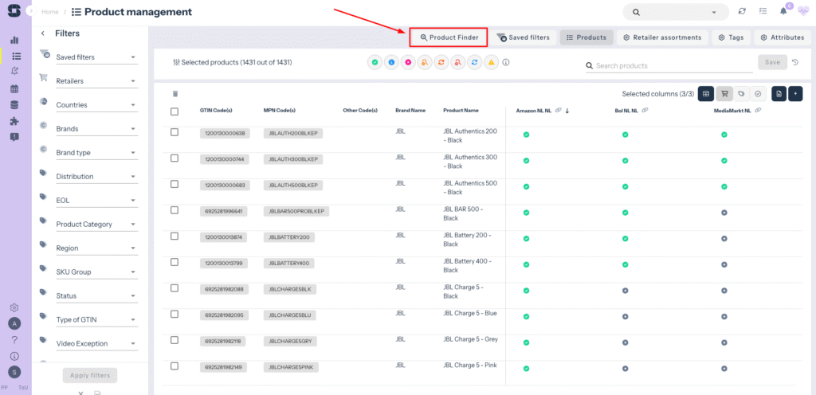Open the calendar icon in left sidebar
Screen dimensions: 816x395
(14, 88)
